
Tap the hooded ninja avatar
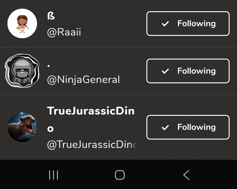22,71
